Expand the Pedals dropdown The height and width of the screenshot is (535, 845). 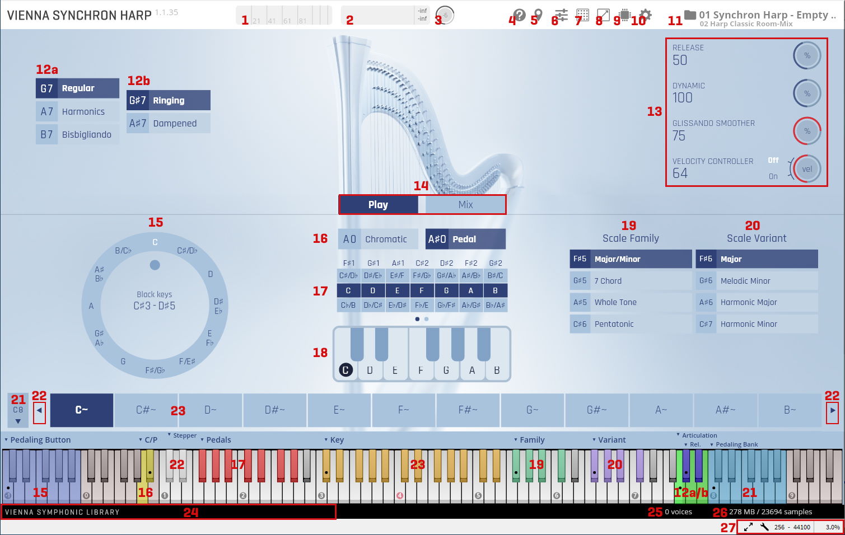[216, 440]
